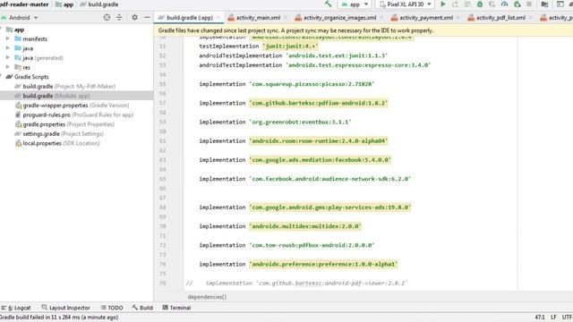
Task: Click the Gradle build failed status message
Action: [59, 318]
